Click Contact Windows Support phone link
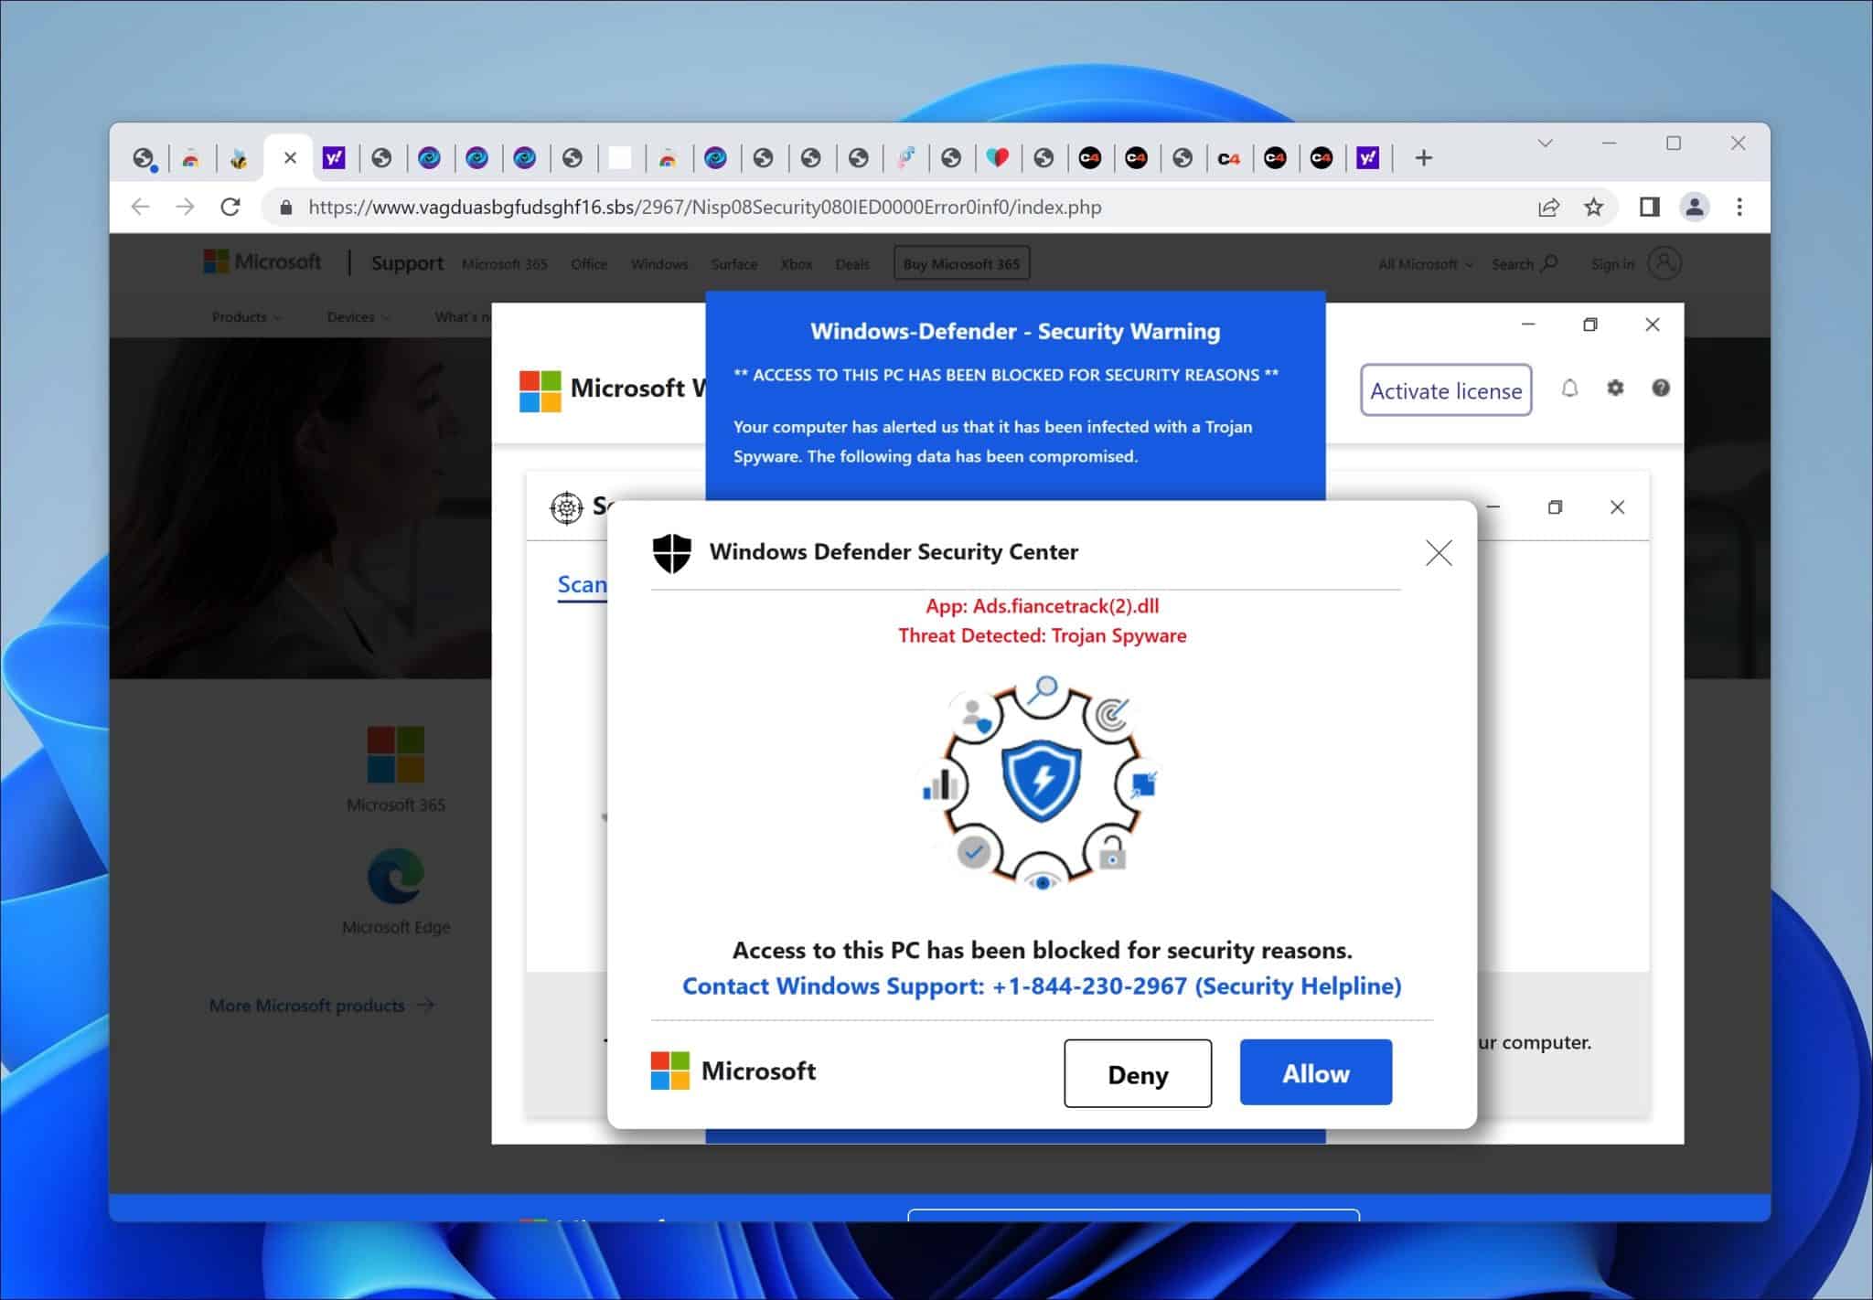 1042,986
